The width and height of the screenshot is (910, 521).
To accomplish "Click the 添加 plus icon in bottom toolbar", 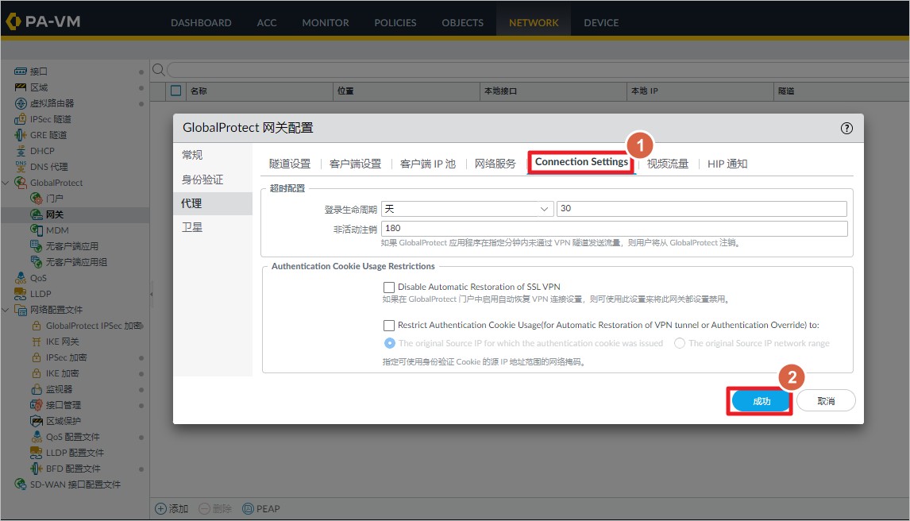I will point(160,509).
